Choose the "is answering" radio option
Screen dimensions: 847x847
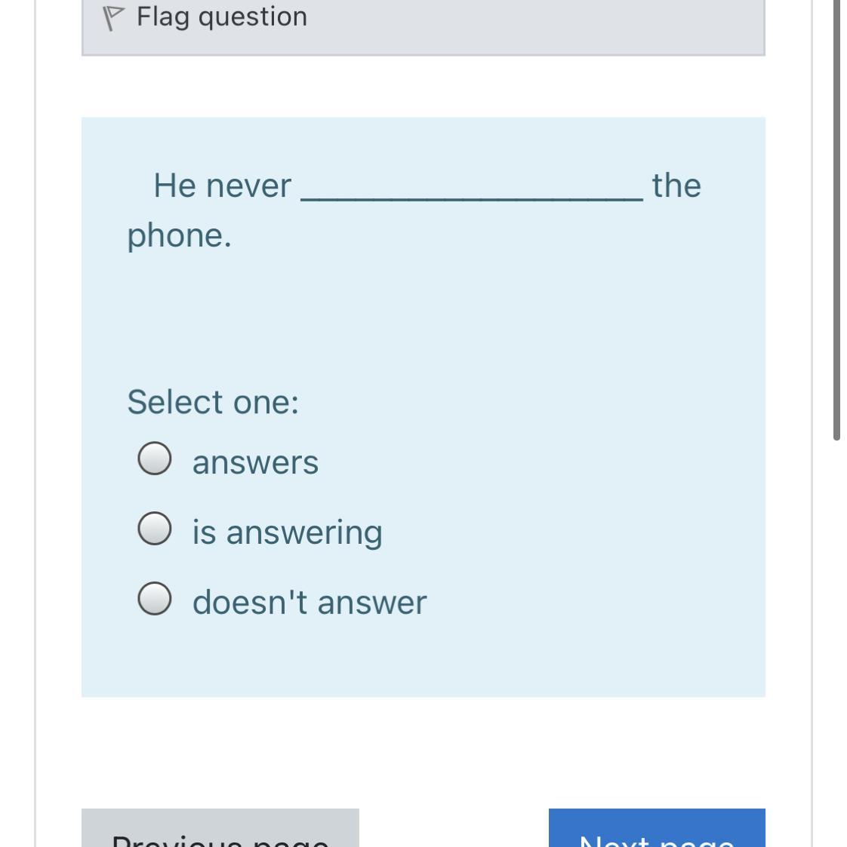click(154, 529)
